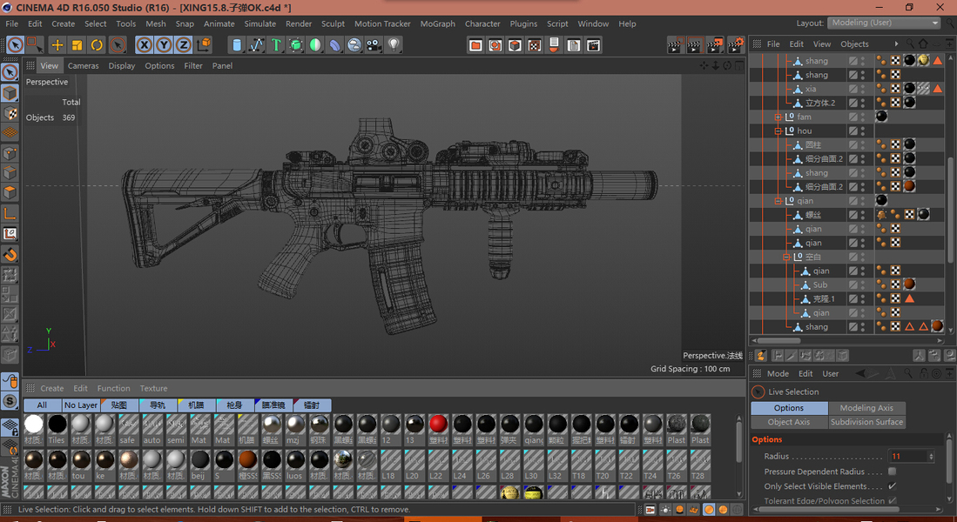Open the Layout Modeling (User) dropdown

tap(884, 23)
